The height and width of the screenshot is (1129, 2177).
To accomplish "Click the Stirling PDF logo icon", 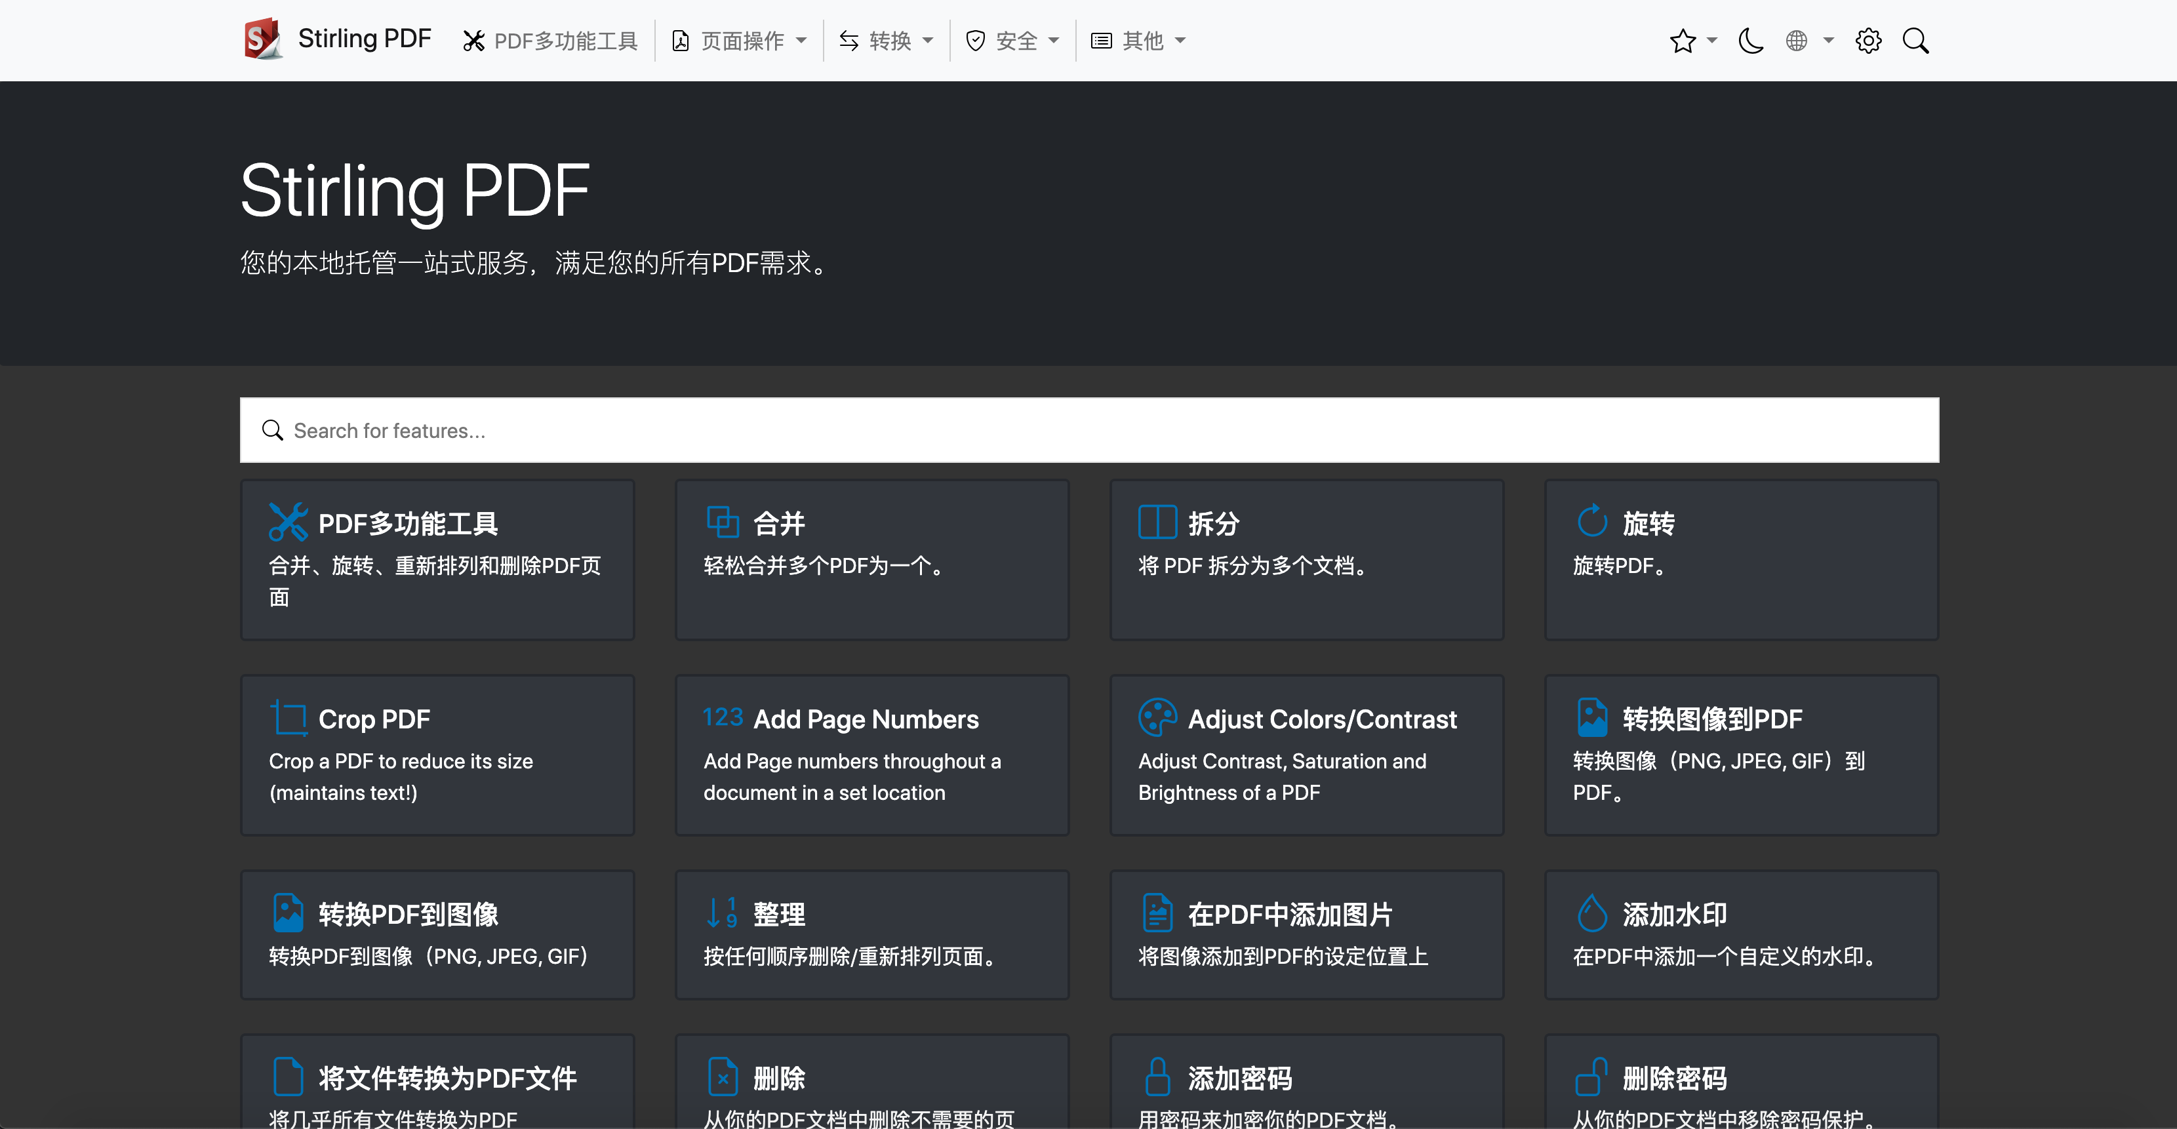I will (263, 40).
